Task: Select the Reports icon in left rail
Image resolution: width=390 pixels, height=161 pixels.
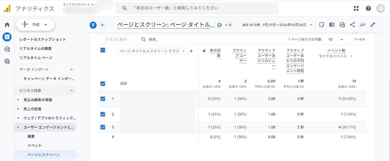Action: (x=7, y=37)
